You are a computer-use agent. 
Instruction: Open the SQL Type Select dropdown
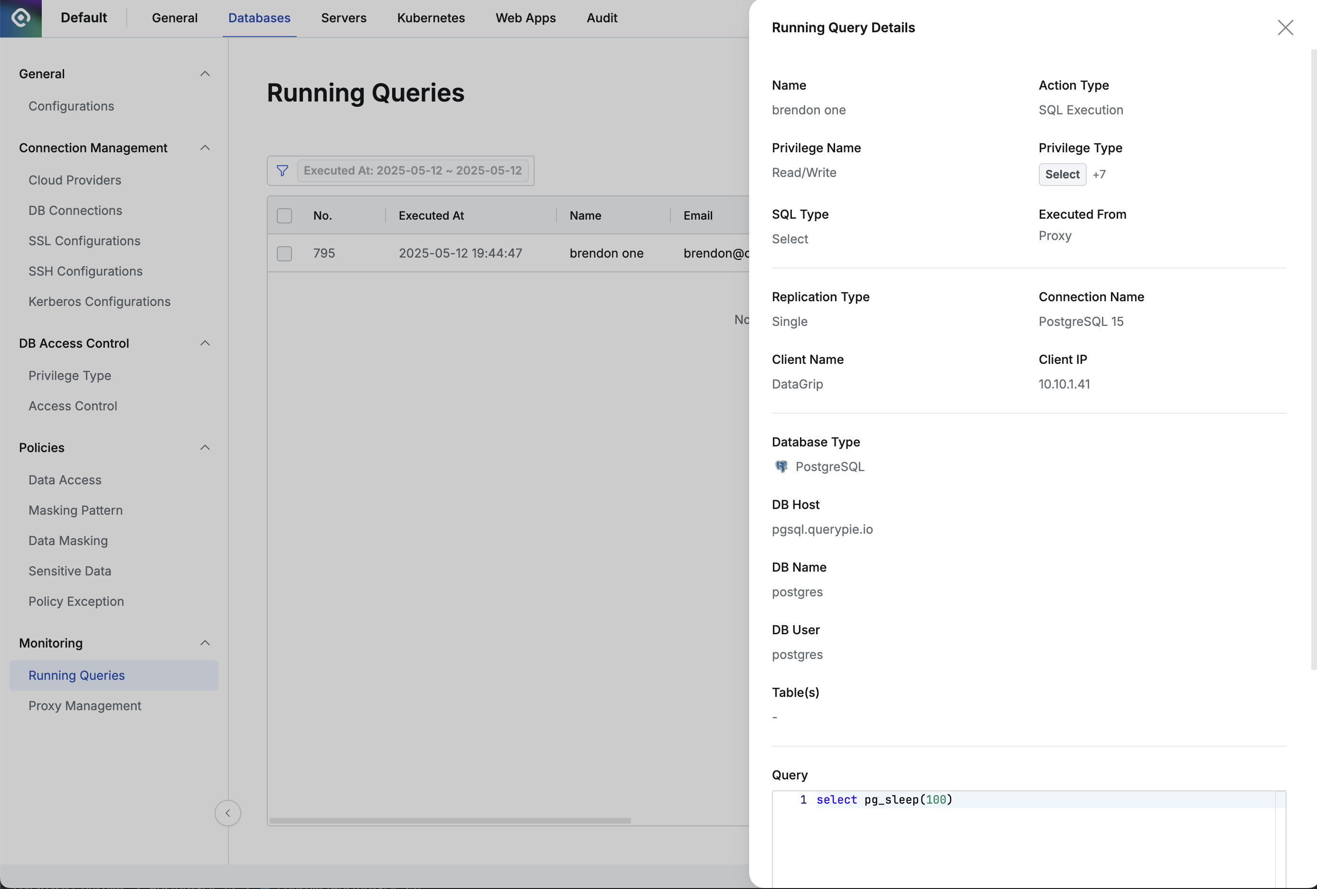(790, 239)
